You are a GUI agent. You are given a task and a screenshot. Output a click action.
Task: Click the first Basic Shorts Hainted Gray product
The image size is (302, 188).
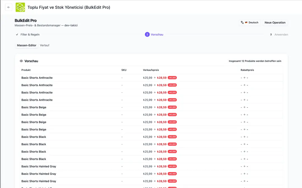click(39, 166)
